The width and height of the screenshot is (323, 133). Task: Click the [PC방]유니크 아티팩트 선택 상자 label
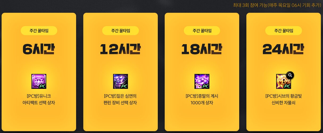pos(39,99)
